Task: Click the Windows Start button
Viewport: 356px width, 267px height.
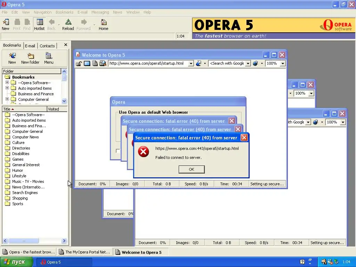Action: point(16,262)
